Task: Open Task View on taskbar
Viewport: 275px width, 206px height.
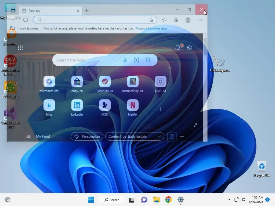Action: [x=132, y=200]
